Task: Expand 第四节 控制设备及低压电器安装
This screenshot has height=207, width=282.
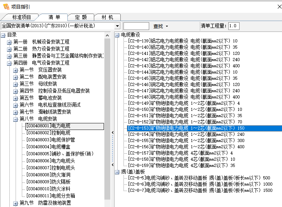Action: tap(16, 91)
